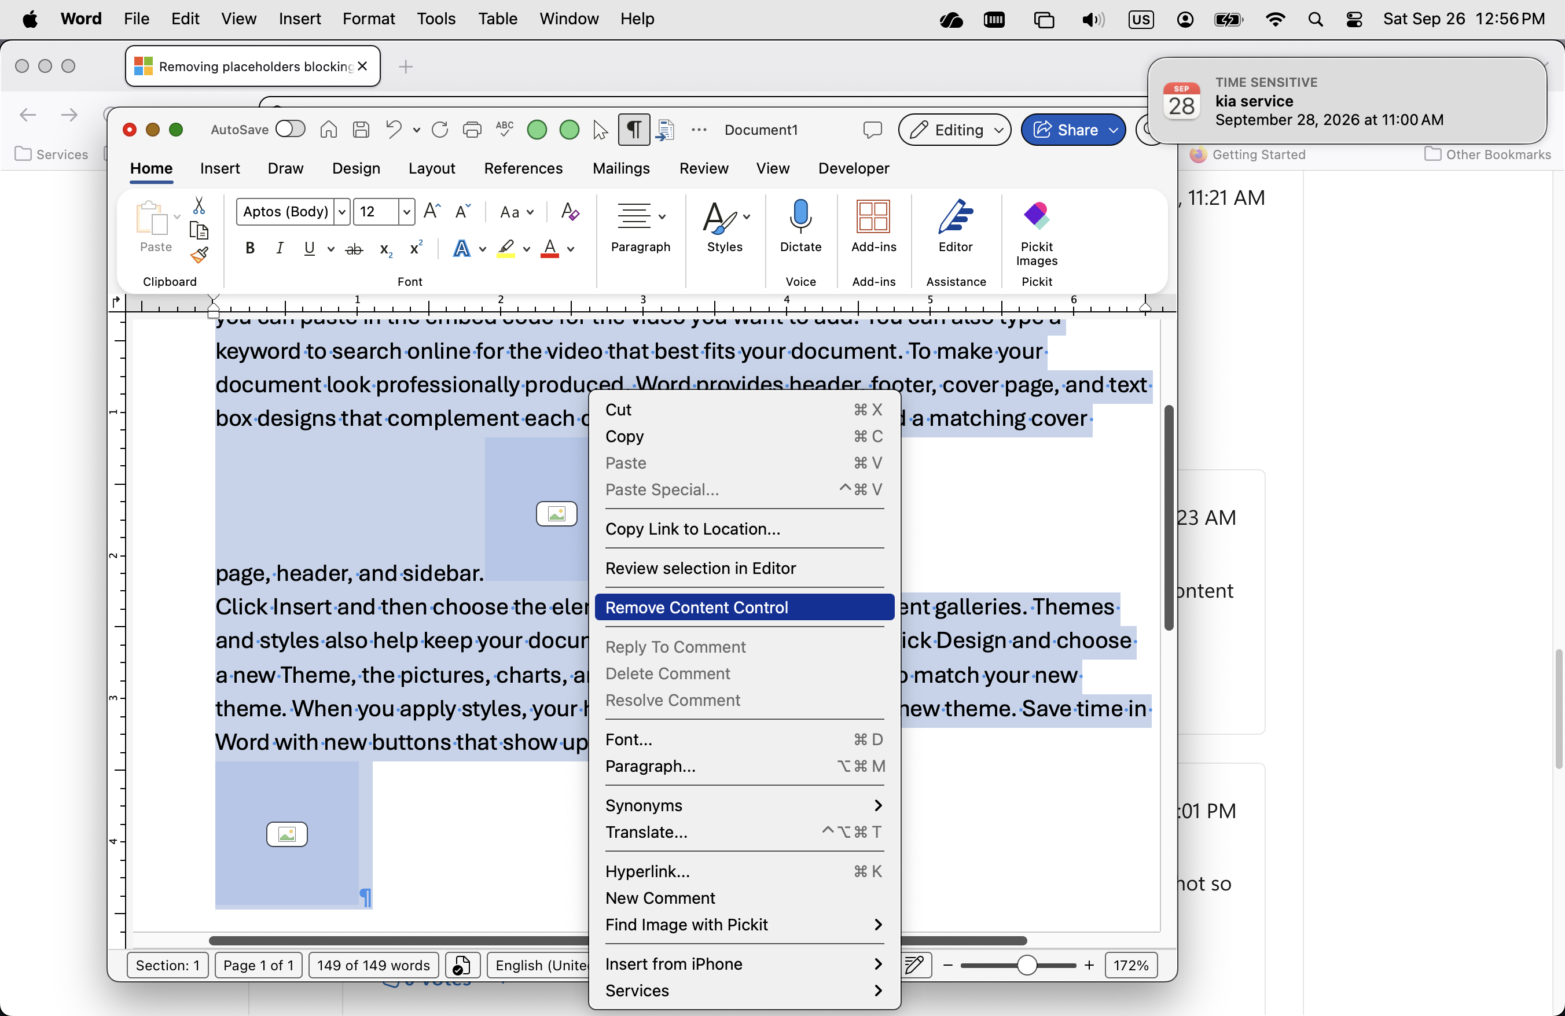Open the highlight color dropdown arrow
This screenshot has height=1016, width=1565.
click(x=527, y=249)
